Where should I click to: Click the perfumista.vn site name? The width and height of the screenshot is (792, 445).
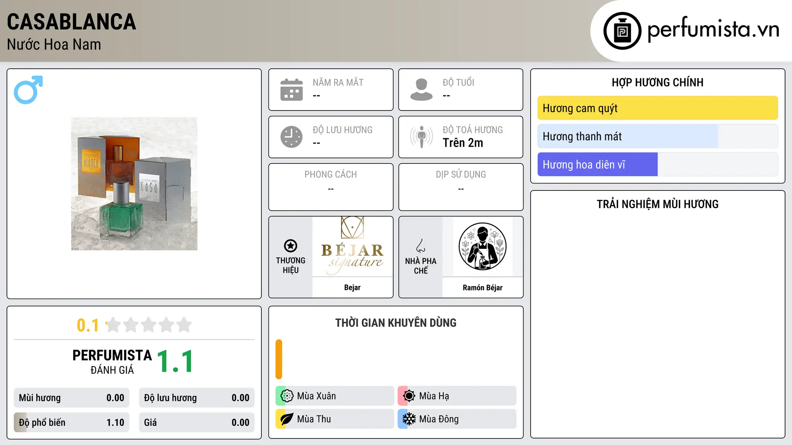[x=713, y=30]
